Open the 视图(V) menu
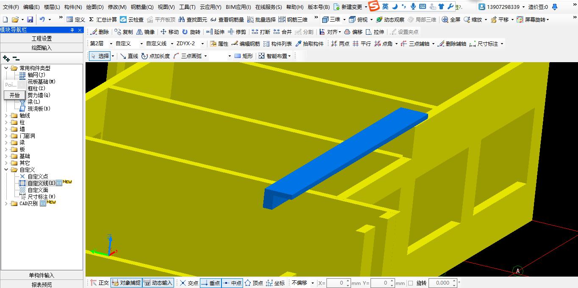The image size is (578, 288). click(166, 7)
